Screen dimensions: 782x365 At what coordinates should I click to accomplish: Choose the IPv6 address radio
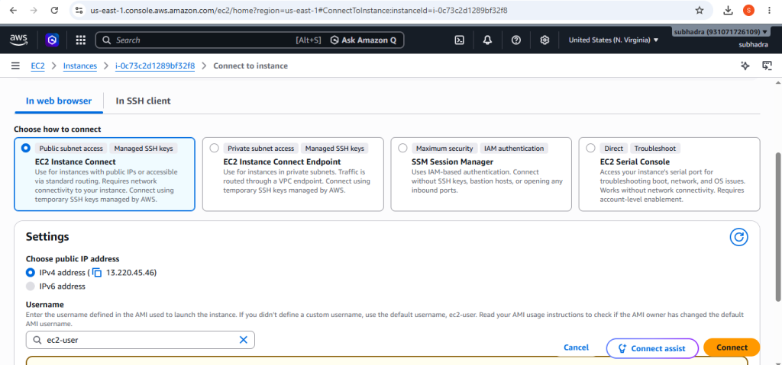point(31,287)
